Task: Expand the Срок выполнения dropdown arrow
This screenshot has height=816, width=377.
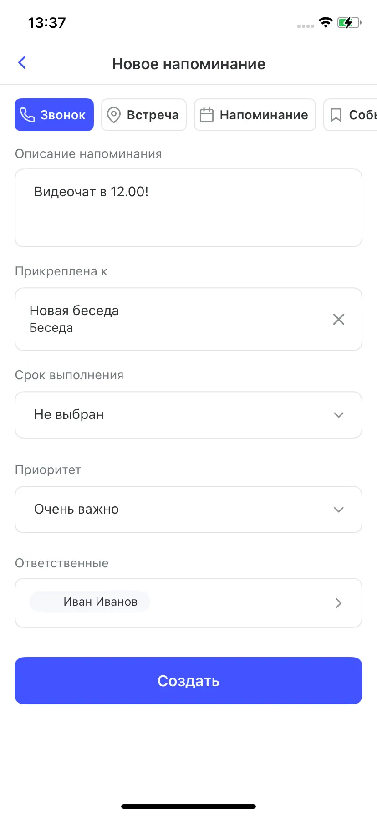Action: [x=338, y=415]
